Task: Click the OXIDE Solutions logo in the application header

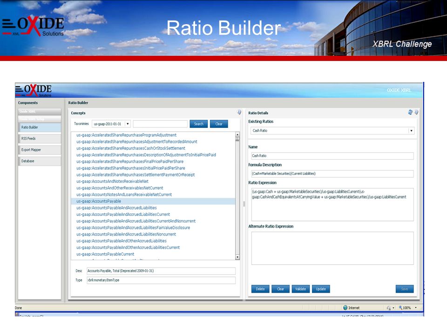Action: (x=34, y=90)
